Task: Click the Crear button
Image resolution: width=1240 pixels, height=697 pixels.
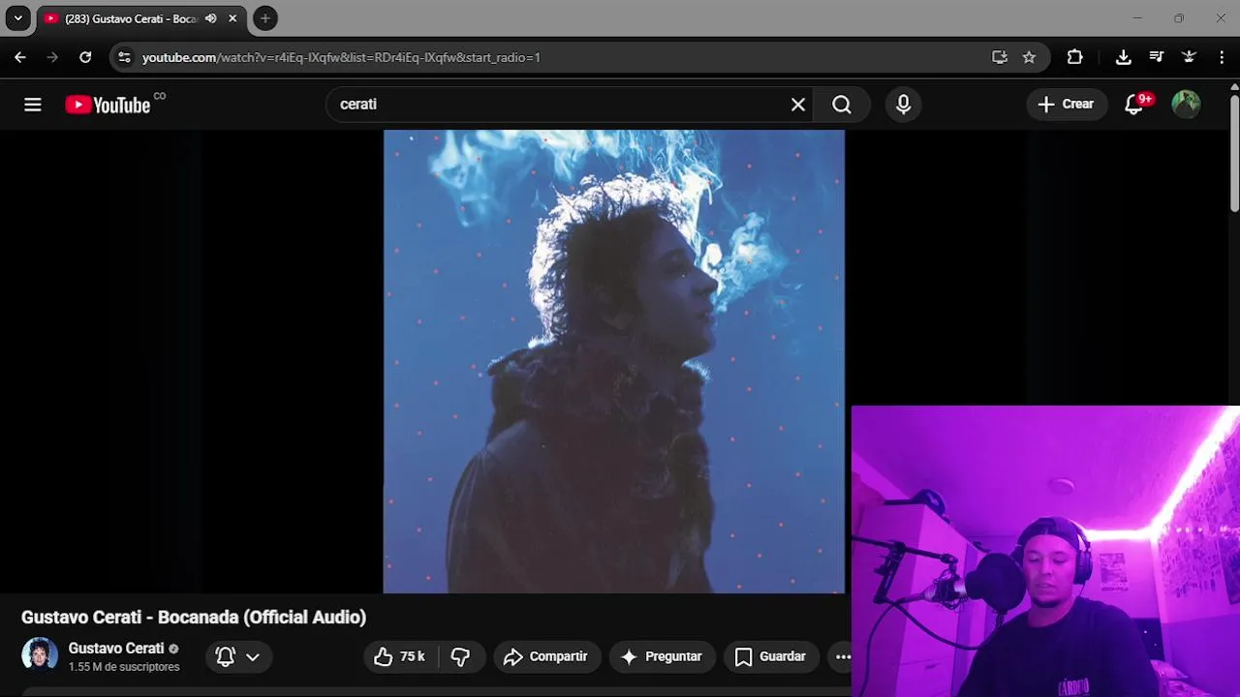Action: pos(1066,105)
